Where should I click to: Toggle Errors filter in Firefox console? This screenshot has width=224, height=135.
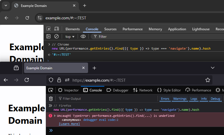165,99
